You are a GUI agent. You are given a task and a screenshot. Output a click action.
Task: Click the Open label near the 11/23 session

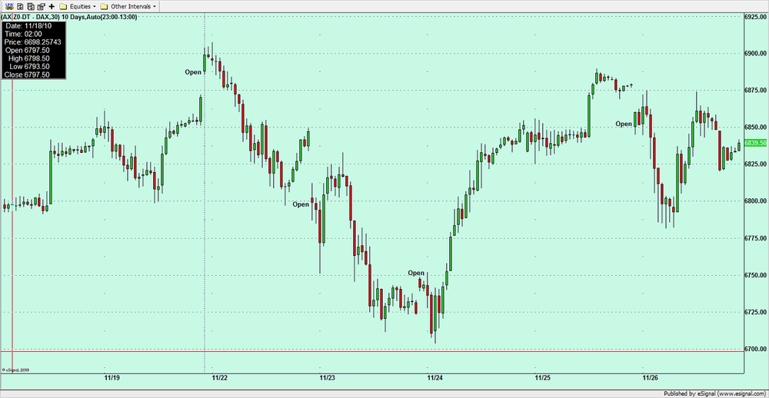point(301,204)
